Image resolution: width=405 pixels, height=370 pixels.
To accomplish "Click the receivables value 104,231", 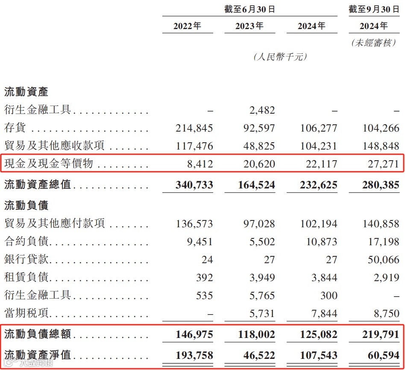I will point(318,146).
